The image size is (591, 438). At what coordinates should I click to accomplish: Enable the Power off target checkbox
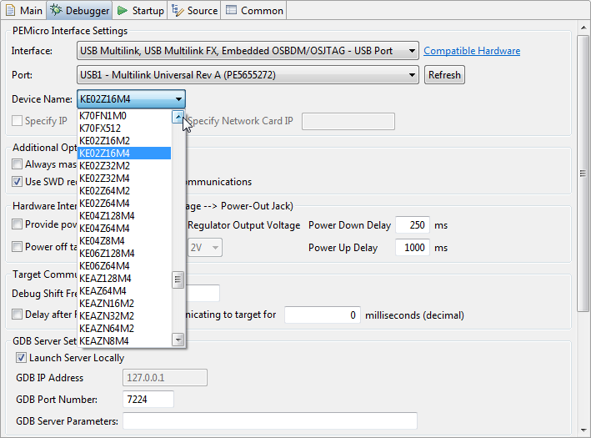pos(17,247)
